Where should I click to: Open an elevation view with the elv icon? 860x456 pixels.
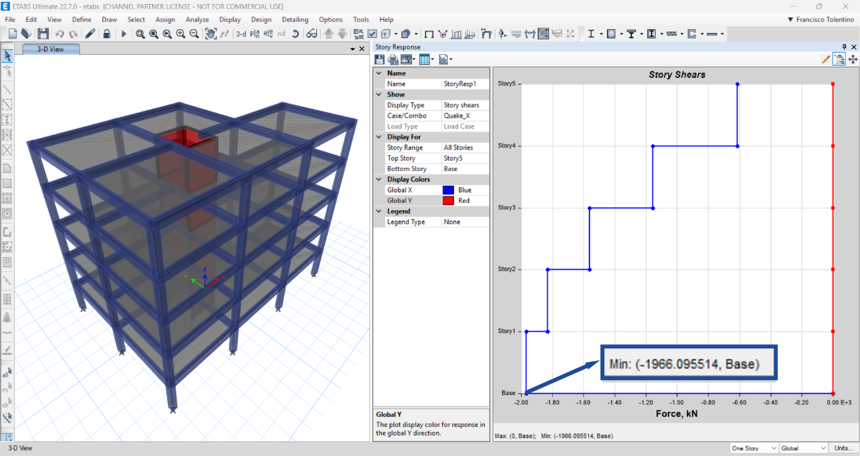click(268, 34)
